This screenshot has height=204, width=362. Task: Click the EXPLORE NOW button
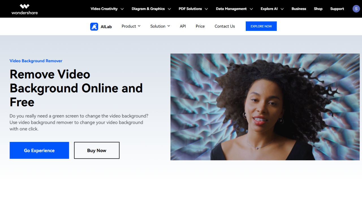[261, 26]
